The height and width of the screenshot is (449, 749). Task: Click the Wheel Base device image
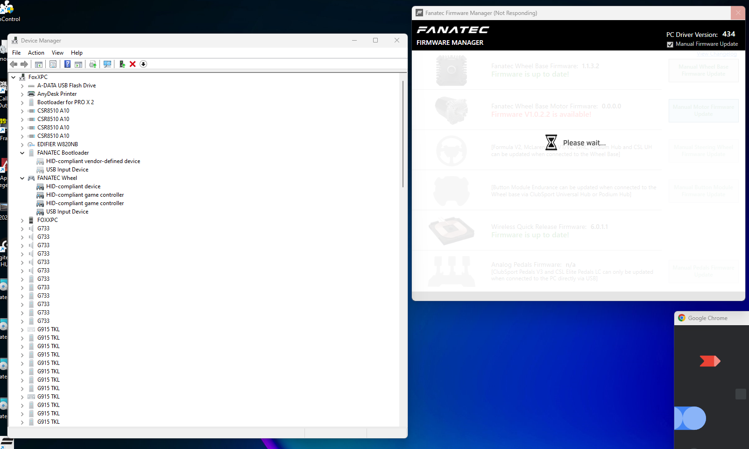click(451, 70)
